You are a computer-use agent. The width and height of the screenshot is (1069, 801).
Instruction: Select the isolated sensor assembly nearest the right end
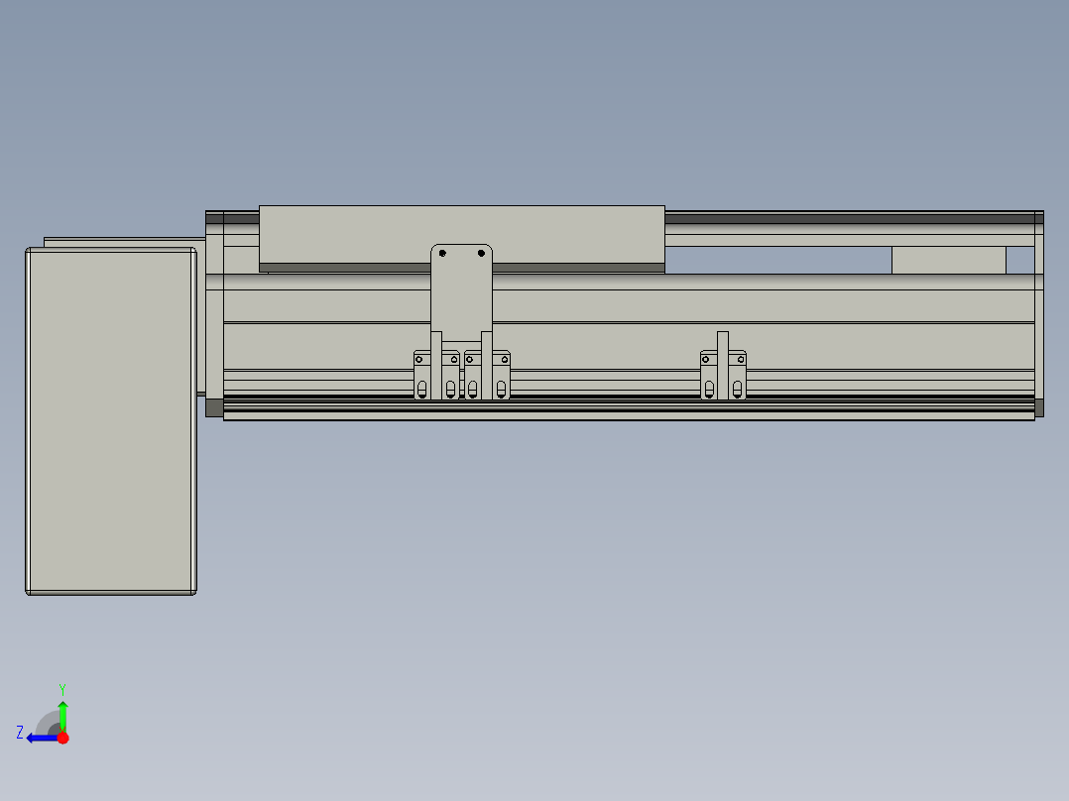pos(723,367)
